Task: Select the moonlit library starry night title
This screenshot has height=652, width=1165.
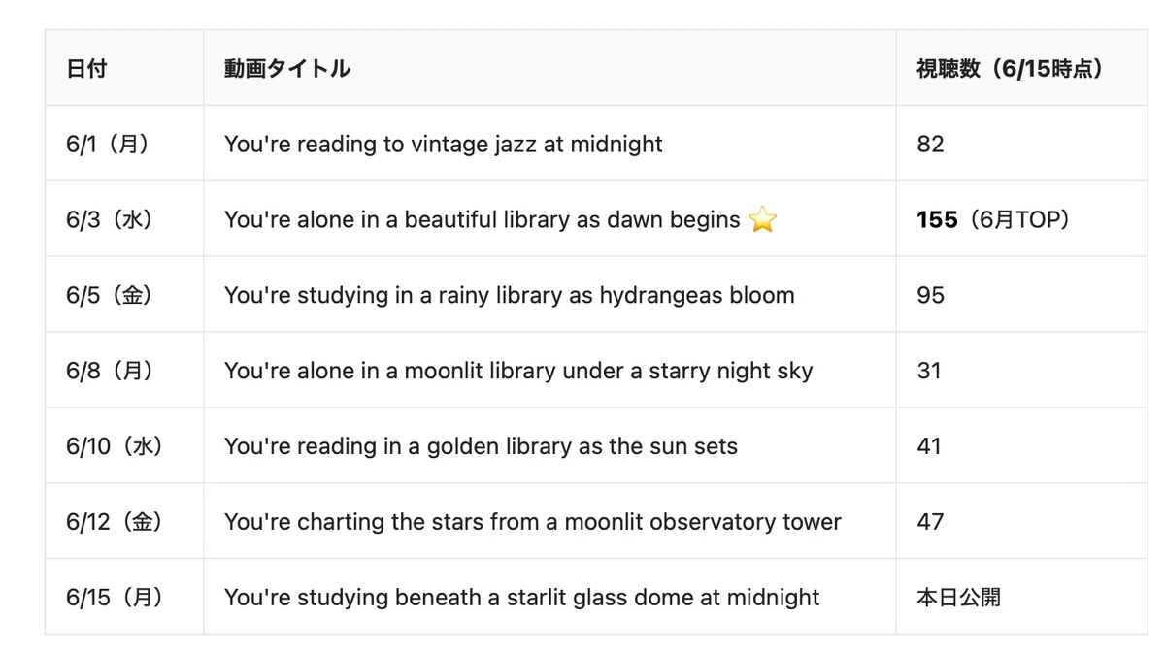Action: [x=518, y=372]
